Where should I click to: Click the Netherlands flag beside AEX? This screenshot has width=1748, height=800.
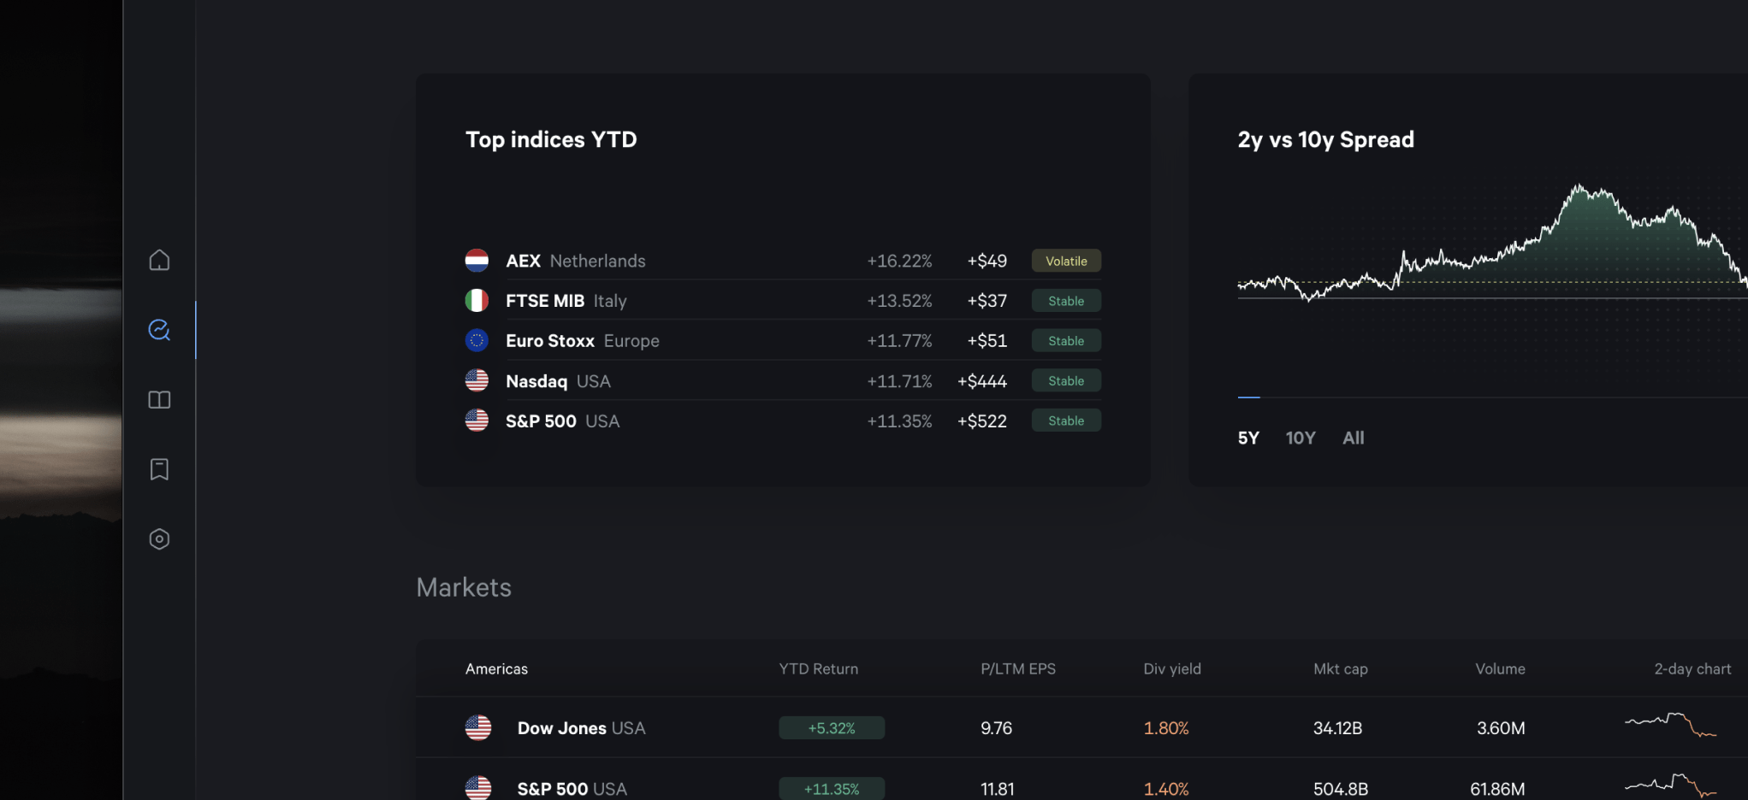pos(477,261)
